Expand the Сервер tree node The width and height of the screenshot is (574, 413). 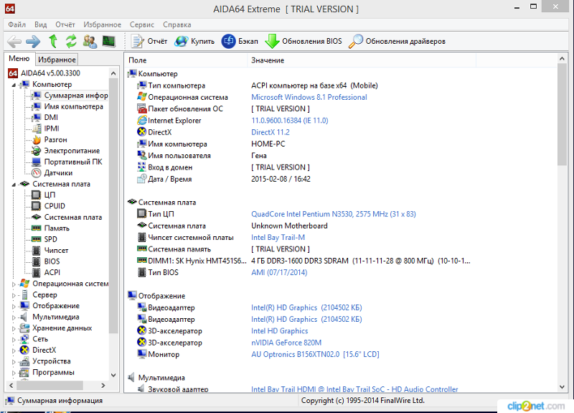pyautogui.click(x=14, y=295)
